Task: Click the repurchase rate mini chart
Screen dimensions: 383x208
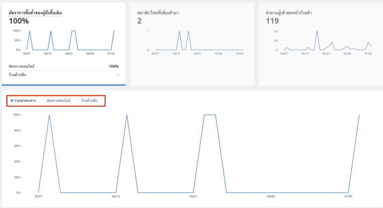Action: coord(66,42)
